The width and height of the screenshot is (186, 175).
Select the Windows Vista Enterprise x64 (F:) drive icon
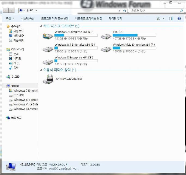click(x=106, y=49)
